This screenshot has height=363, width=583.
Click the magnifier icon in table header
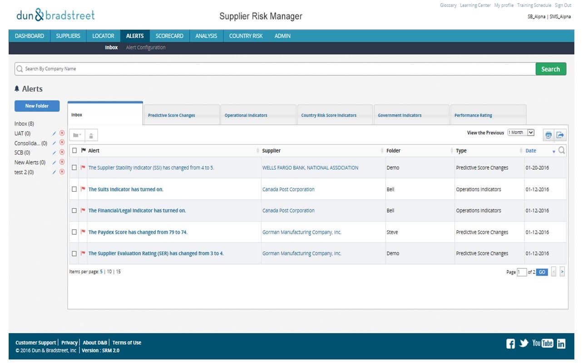click(x=562, y=150)
